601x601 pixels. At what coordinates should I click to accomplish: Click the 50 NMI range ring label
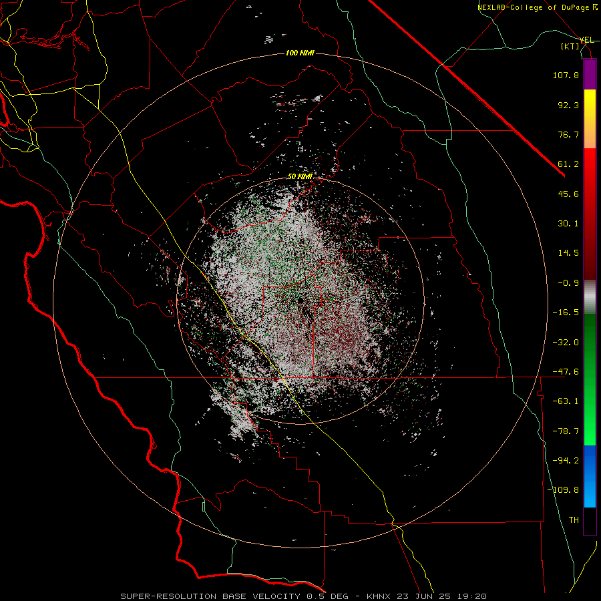[300, 177]
